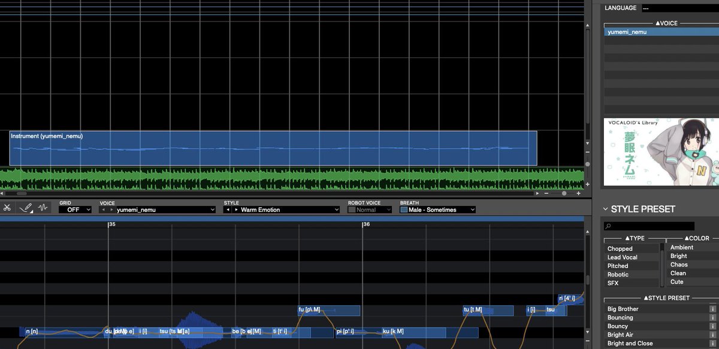Select the note 'fu [p\ M]'
This screenshot has height=349, width=719.
point(329,310)
